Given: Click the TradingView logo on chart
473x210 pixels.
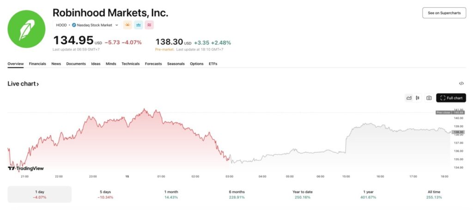Looking at the screenshot, I should coord(26,168).
